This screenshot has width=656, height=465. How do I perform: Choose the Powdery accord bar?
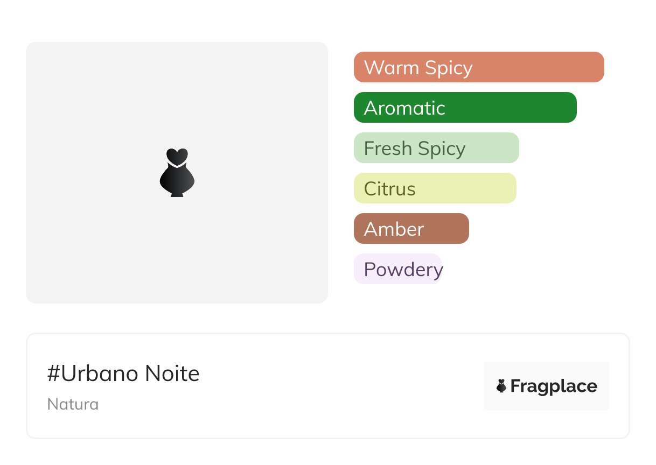tap(397, 269)
